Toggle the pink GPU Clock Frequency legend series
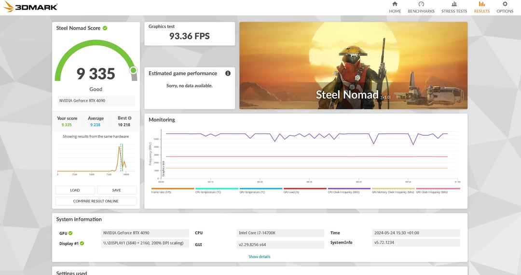 point(438,190)
